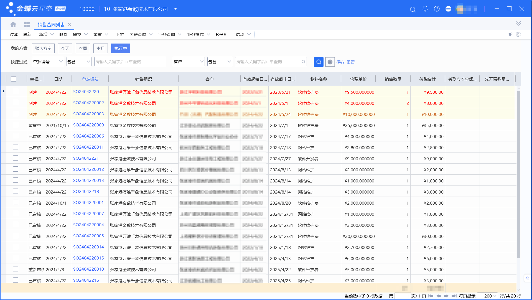Screen dimensions: 532x300
Task: Open document link SO2404220011
Action: pos(88,147)
